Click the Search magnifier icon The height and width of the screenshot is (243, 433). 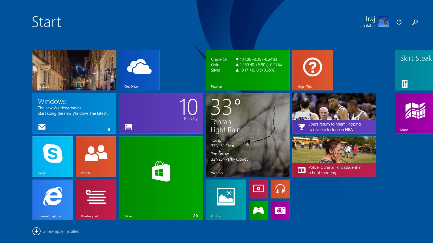(x=415, y=22)
